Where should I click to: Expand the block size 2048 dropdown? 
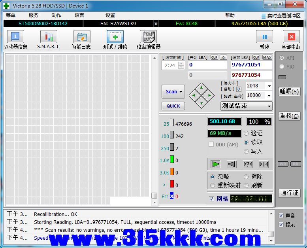(269, 86)
